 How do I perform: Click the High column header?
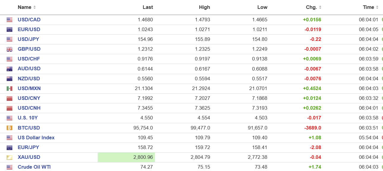(204, 7)
